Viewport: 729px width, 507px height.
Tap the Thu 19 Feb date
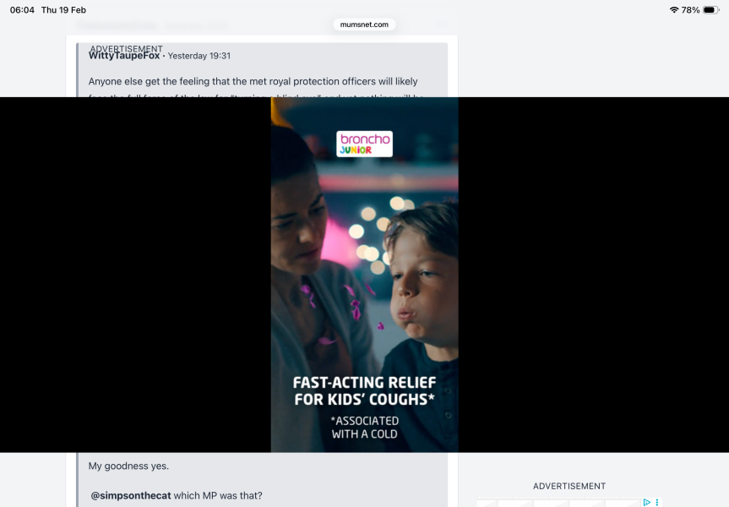pos(63,10)
